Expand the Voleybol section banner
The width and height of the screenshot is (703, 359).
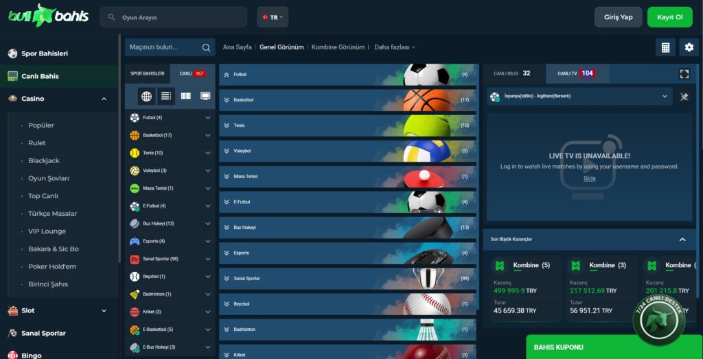click(x=347, y=151)
